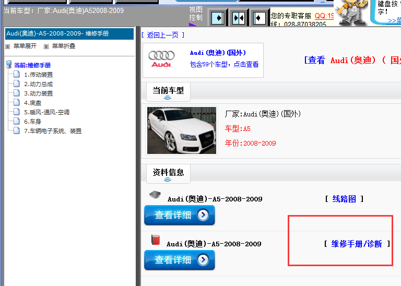Viewport: 401px width, 286px height.
Task: Open the 维修手册/诊断 link
Action: 357,244
